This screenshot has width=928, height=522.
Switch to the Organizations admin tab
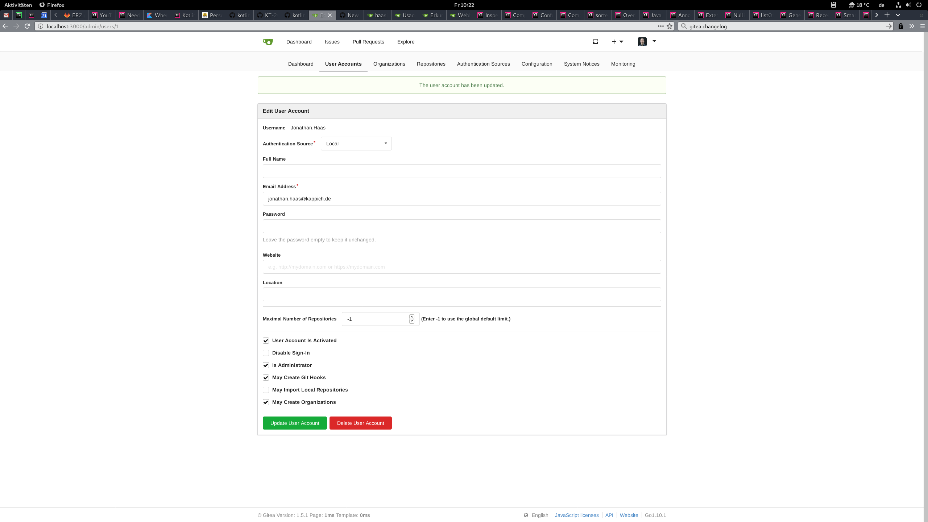tap(389, 64)
